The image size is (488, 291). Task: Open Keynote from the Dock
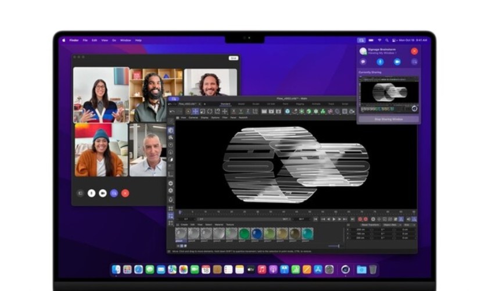click(284, 269)
